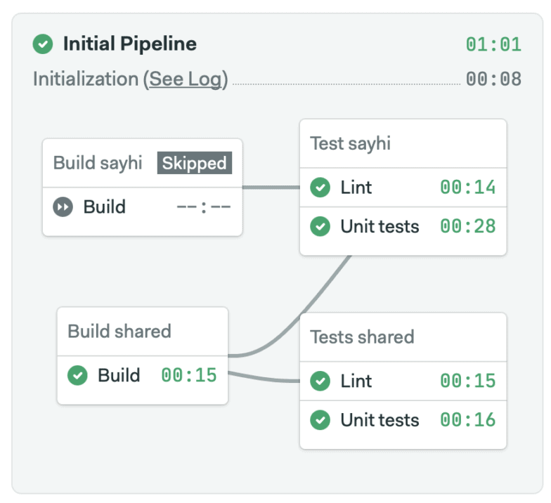Open the Unit tests job under Test sayhi
Screen dimensions: 551x503
pos(380,227)
